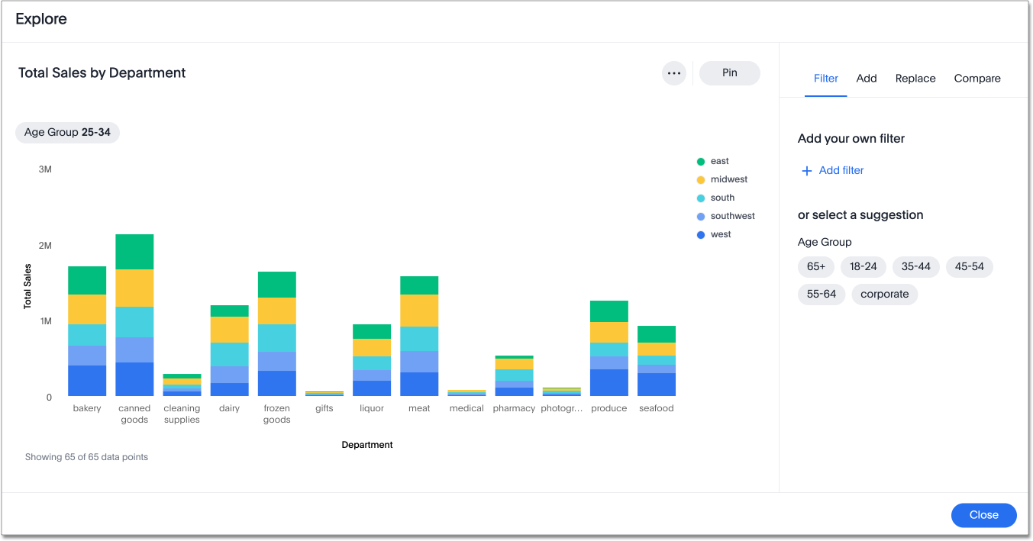The height and width of the screenshot is (541, 1033).
Task: Apply the 18-24 age group filter
Action: (x=863, y=267)
